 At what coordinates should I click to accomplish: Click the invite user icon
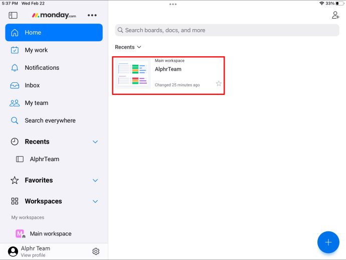335,15
